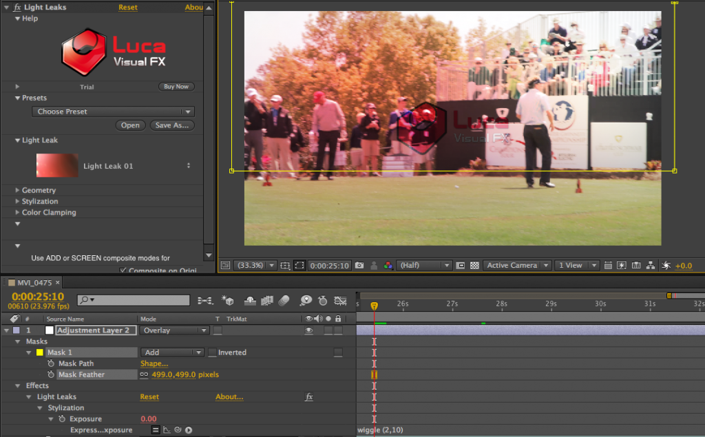The height and width of the screenshot is (437, 705).
Task: Click Reset on the Light Leaks effect
Action: (x=128, y=7)
